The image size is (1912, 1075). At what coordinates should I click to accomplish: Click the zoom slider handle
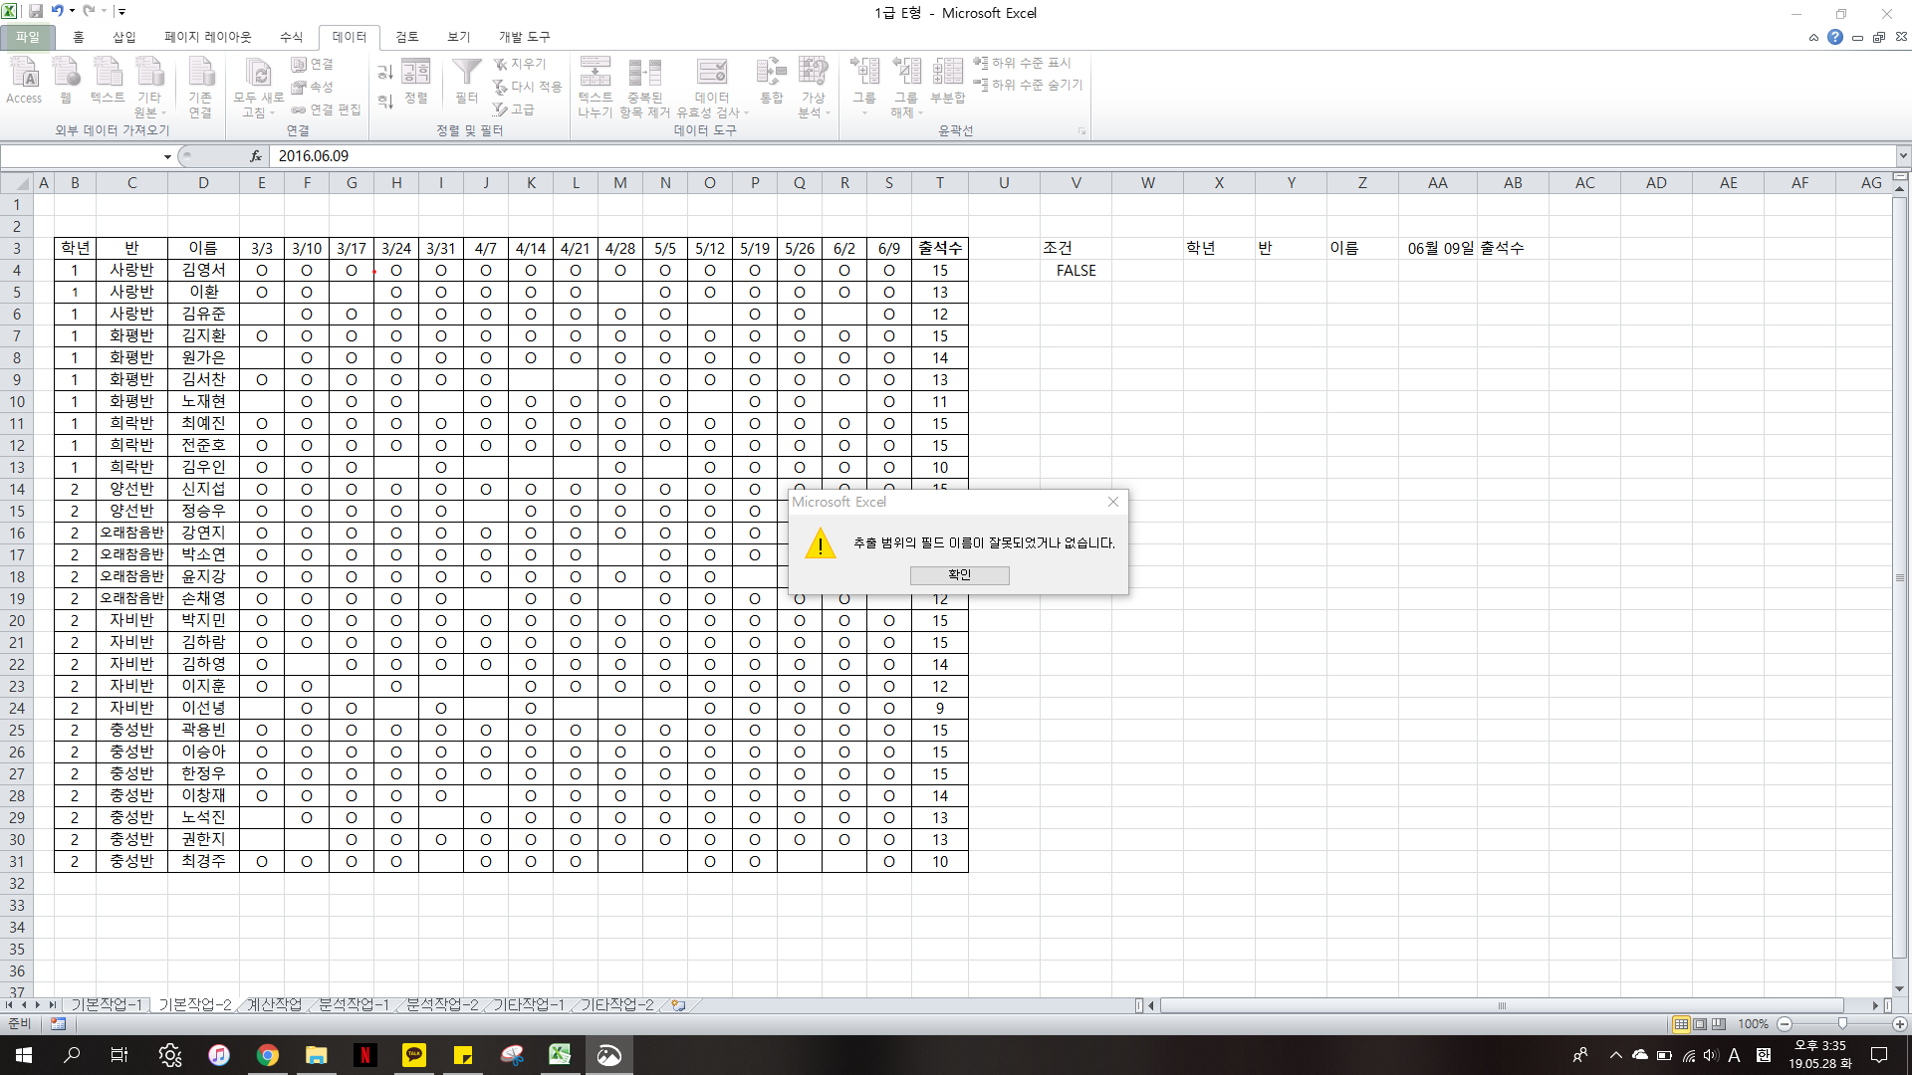(1842, 1024)
